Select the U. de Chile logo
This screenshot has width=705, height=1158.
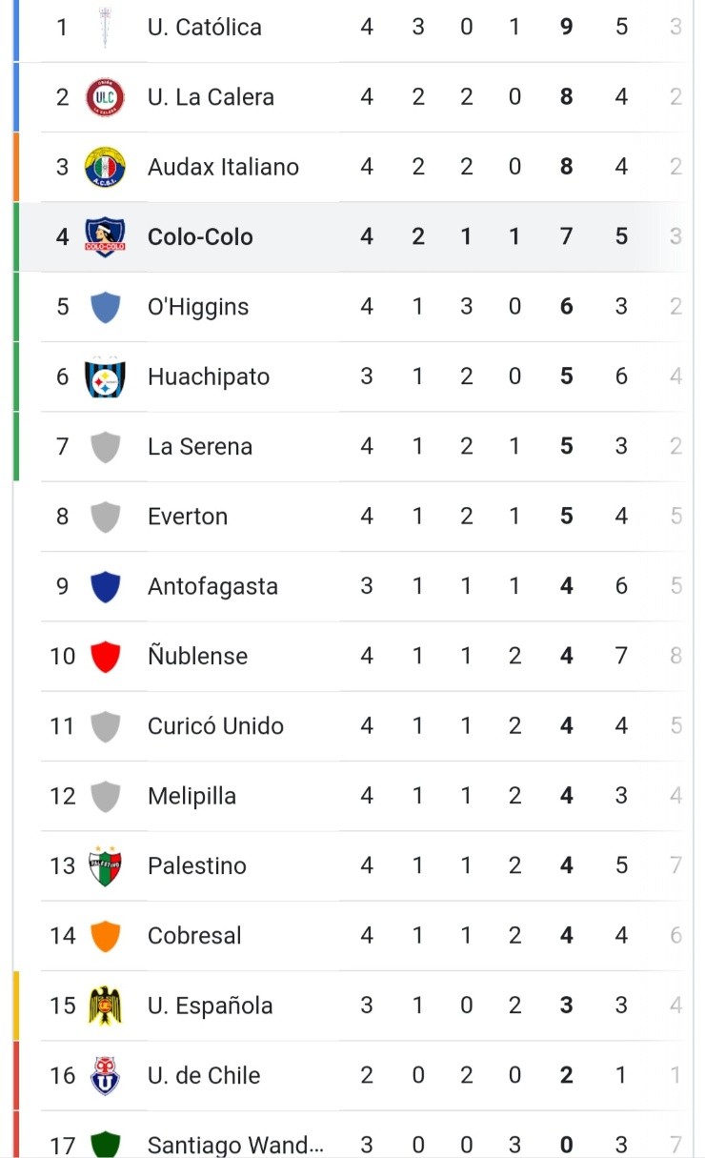coord(105,1075)
